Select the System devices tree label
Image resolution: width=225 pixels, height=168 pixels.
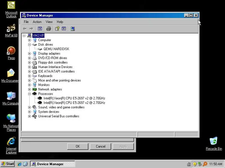click(49, 112)
